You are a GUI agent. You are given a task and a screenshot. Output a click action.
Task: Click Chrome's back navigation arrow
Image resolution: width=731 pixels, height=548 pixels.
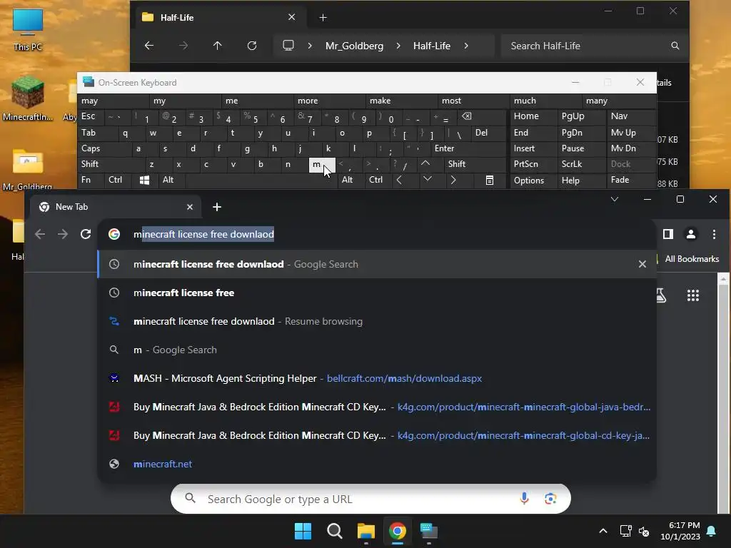tap(40, 234)
